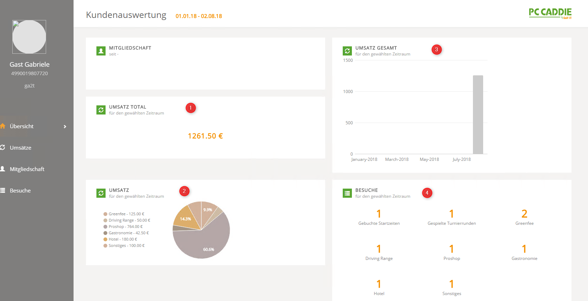Click the PC CADDIE logo

coord(550,13)
